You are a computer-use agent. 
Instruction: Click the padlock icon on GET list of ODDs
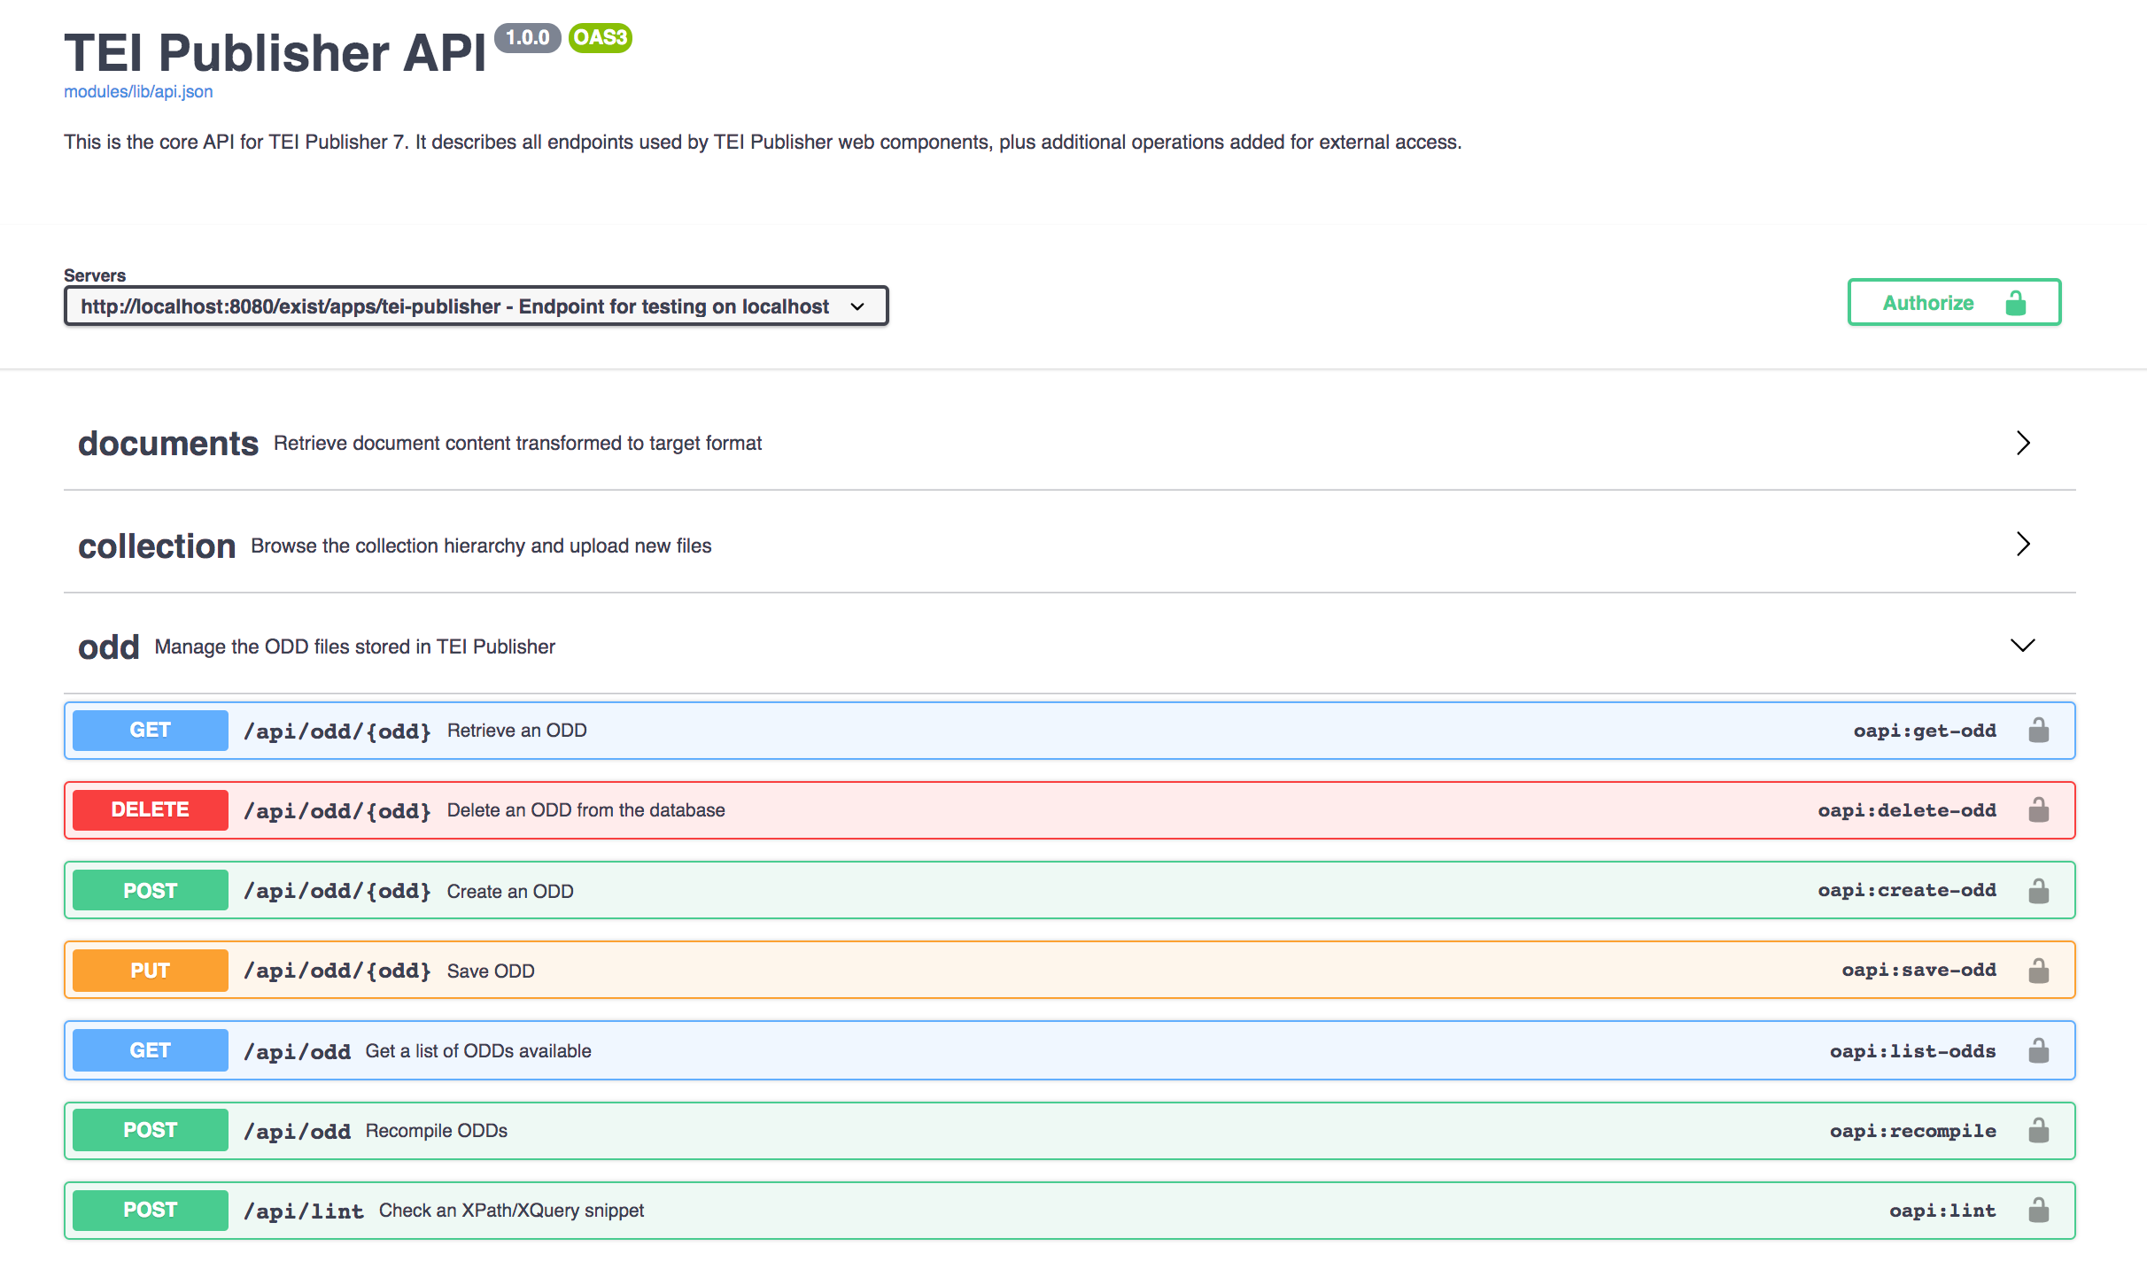[2039, 1049]
